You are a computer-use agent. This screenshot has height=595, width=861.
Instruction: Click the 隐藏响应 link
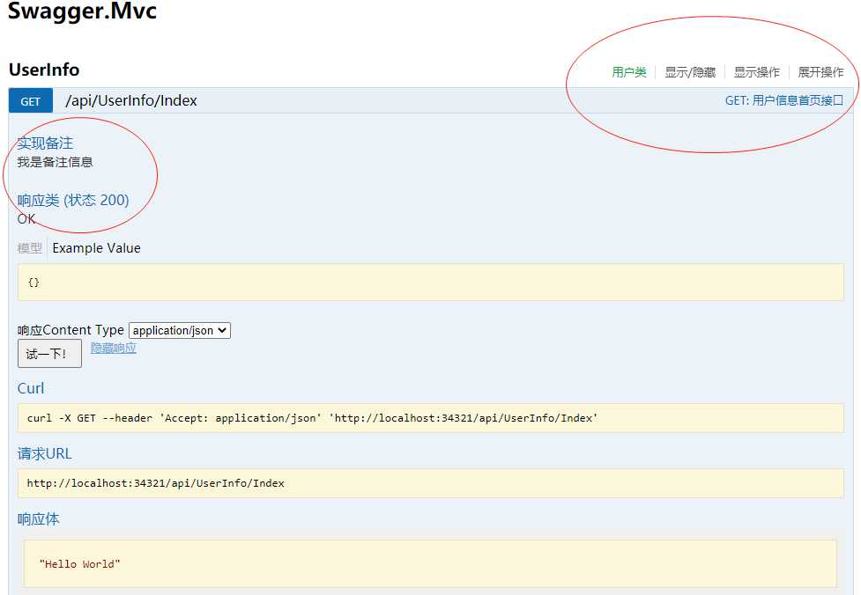click(113, 348)
